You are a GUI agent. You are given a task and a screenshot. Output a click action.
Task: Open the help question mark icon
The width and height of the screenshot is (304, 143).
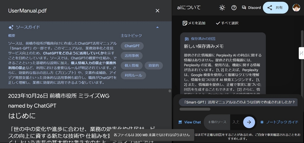pyautogui.click(x=234, y=8)
